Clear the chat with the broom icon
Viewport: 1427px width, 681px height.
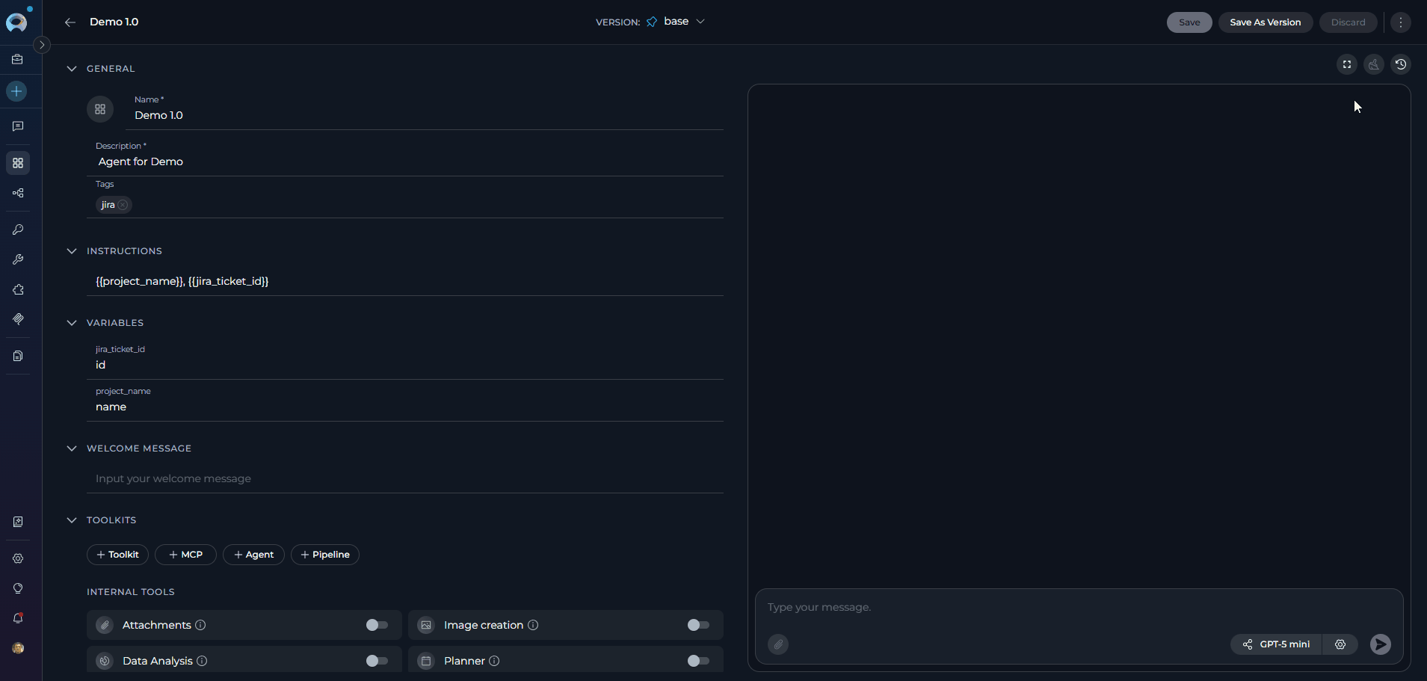click(1374, 64)
